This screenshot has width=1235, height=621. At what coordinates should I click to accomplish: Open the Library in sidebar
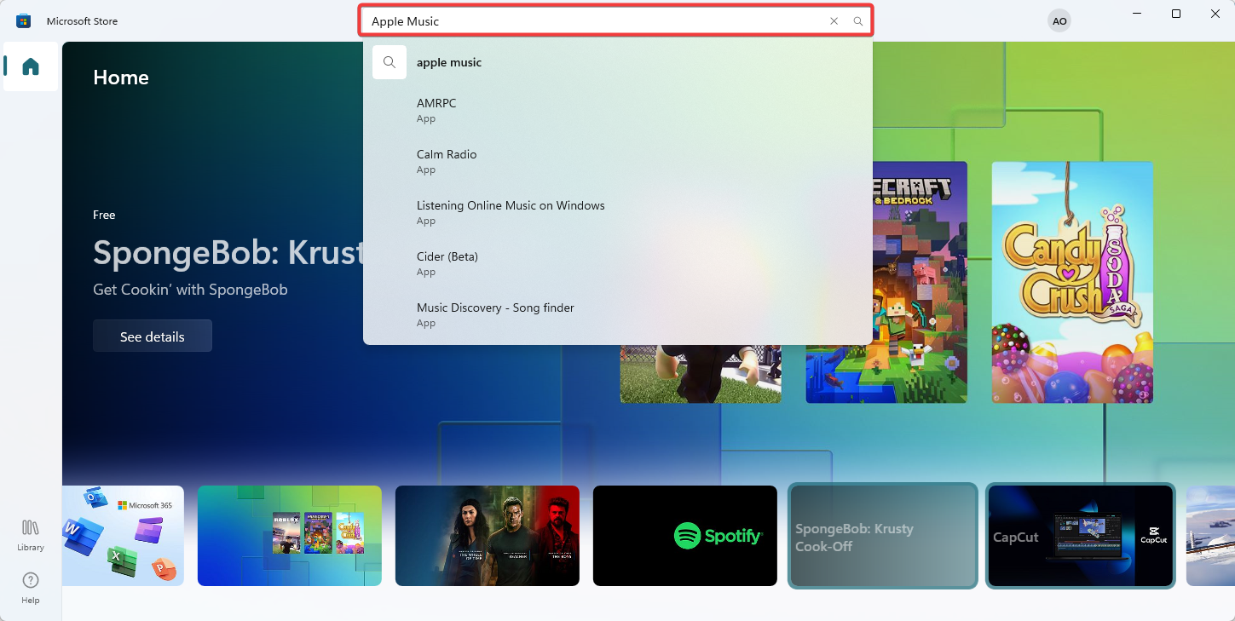pos(31,536)
